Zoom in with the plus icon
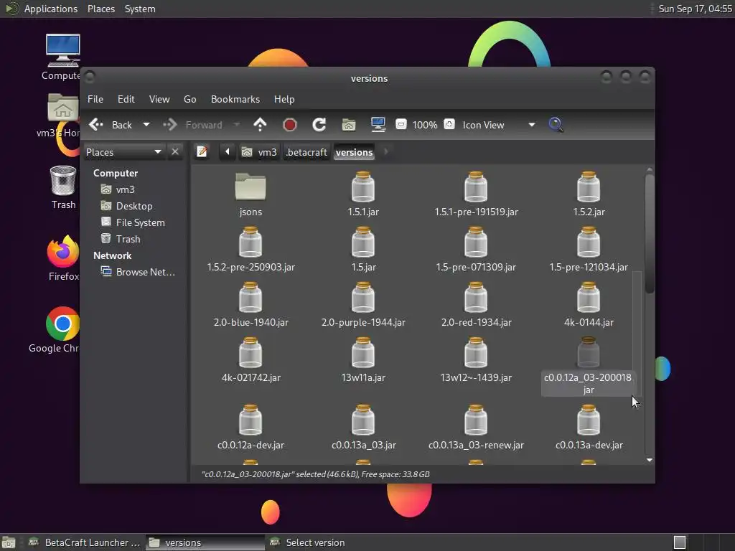The width and height of the screenshot is (735, 551). [449, 124]
